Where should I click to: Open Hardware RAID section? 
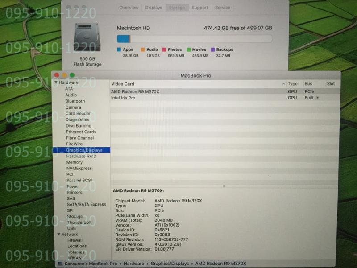81,156
